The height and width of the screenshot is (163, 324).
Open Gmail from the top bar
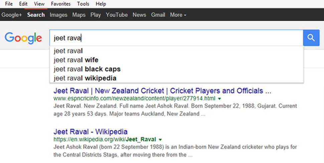[x=158, y=15]
